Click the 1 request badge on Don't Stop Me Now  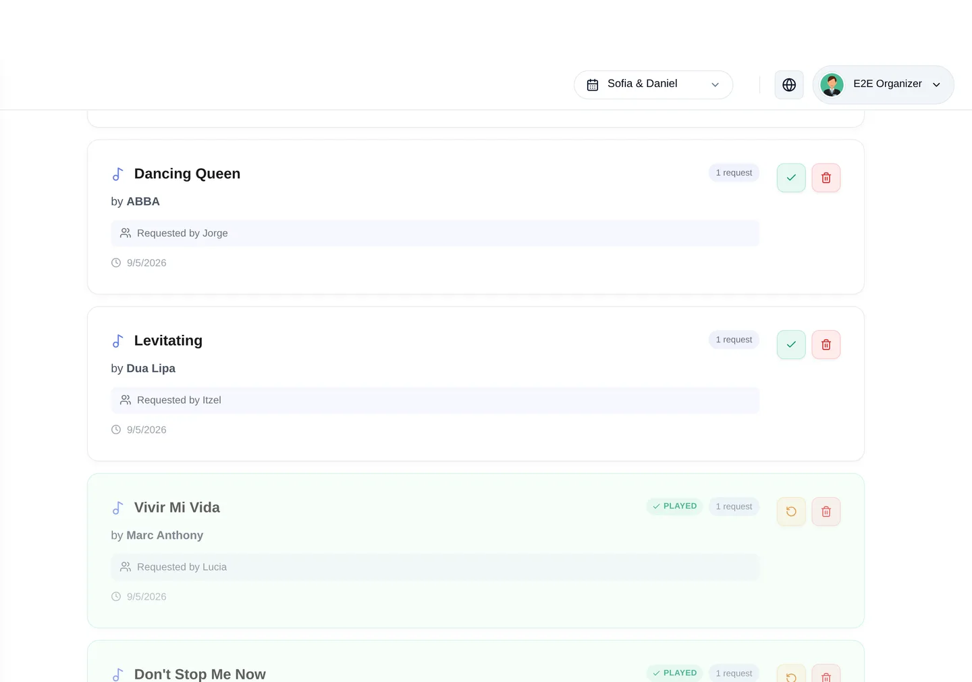[x=734, y=673]
